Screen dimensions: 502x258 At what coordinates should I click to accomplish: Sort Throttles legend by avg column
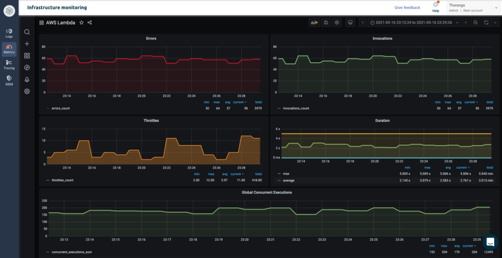tap(224, 174)
